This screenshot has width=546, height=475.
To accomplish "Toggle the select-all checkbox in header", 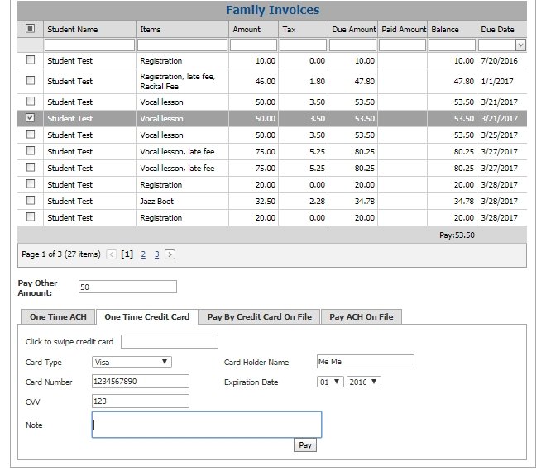I will point(31,29).
